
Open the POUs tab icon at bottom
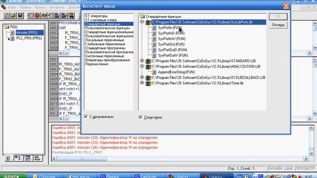click(x=8, y=158)
